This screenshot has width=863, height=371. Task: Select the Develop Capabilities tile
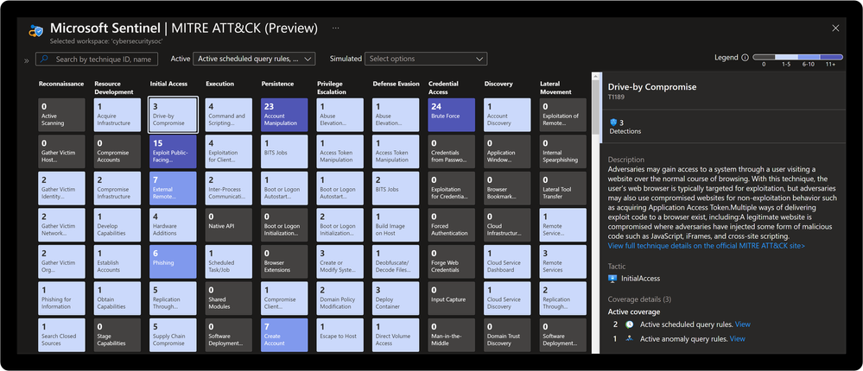[117, 224]
